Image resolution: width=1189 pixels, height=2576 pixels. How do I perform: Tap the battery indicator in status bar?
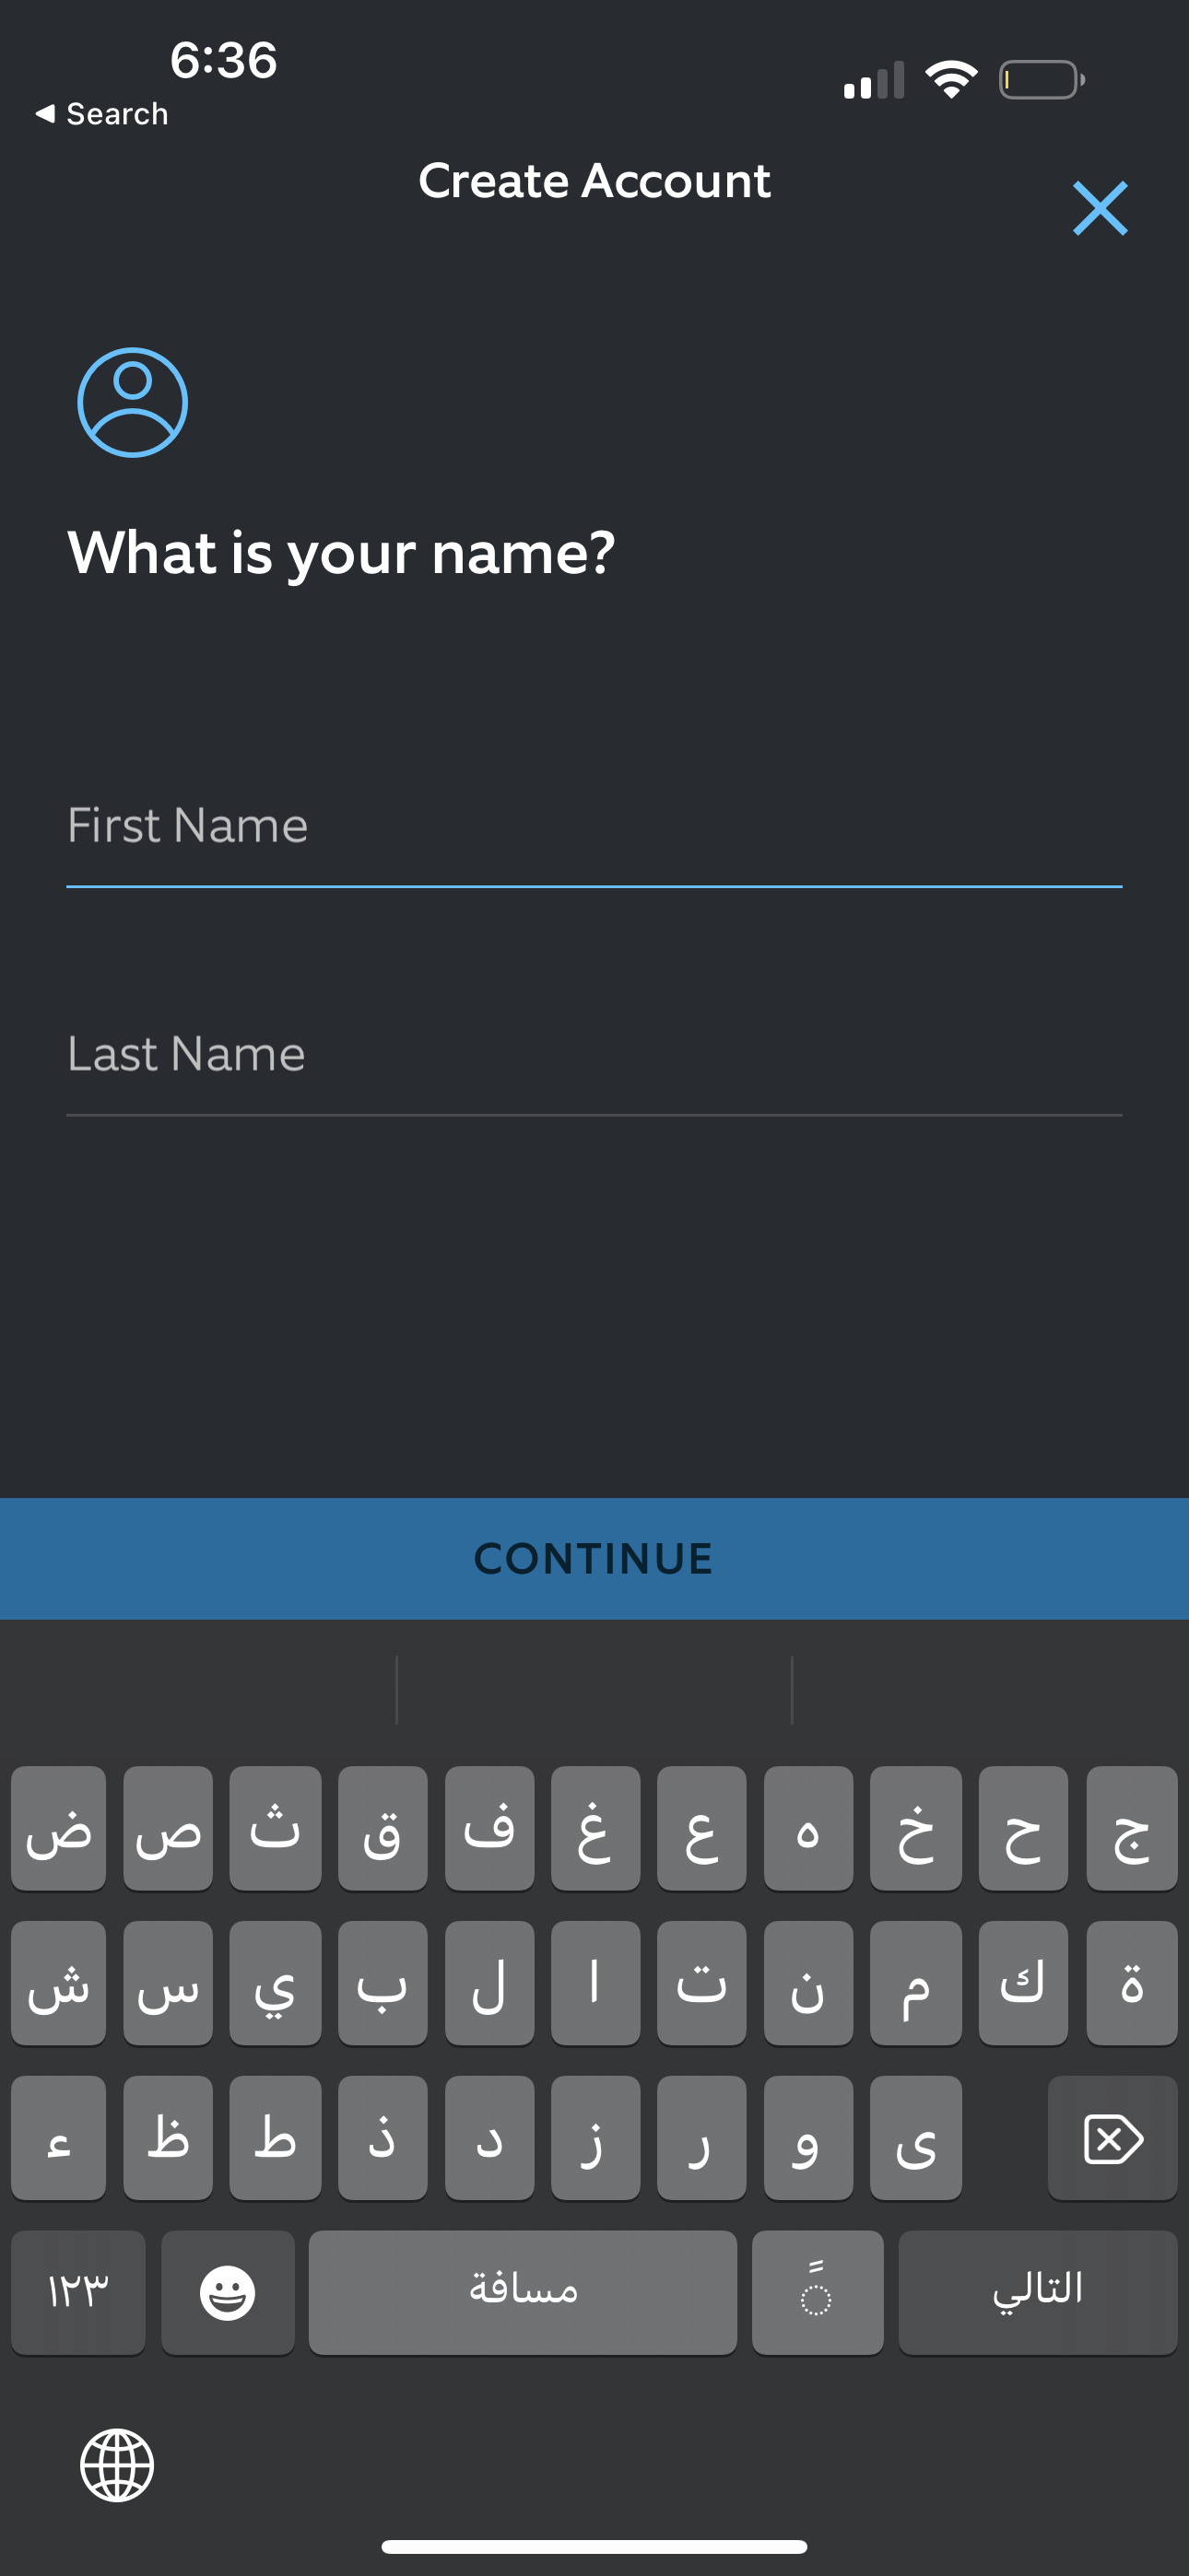coord(1040,78)
